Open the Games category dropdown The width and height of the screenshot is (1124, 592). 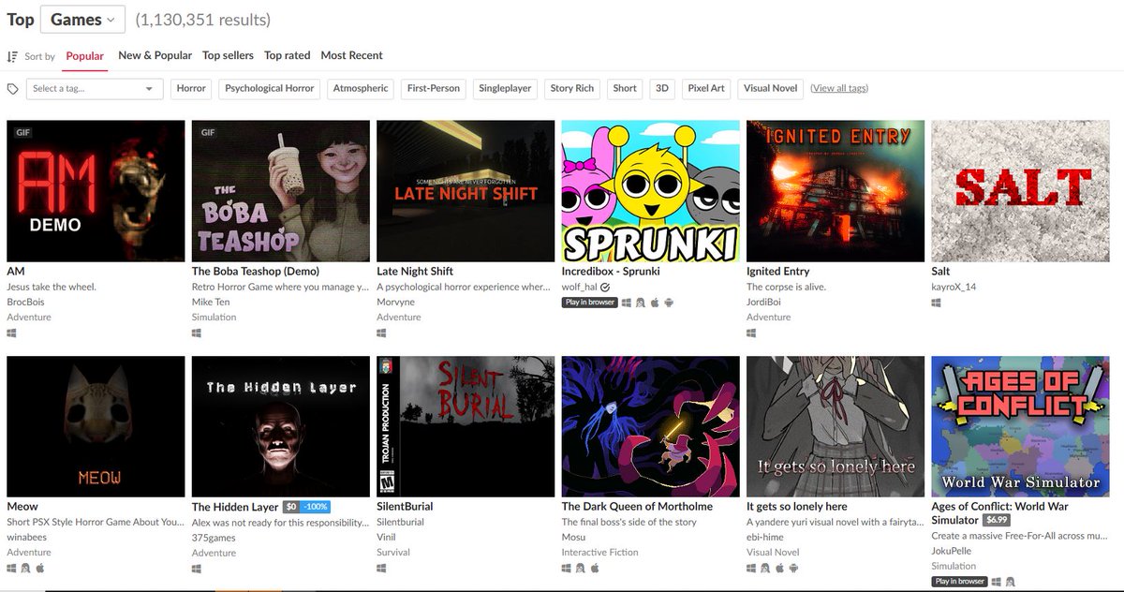pos(82,19)
